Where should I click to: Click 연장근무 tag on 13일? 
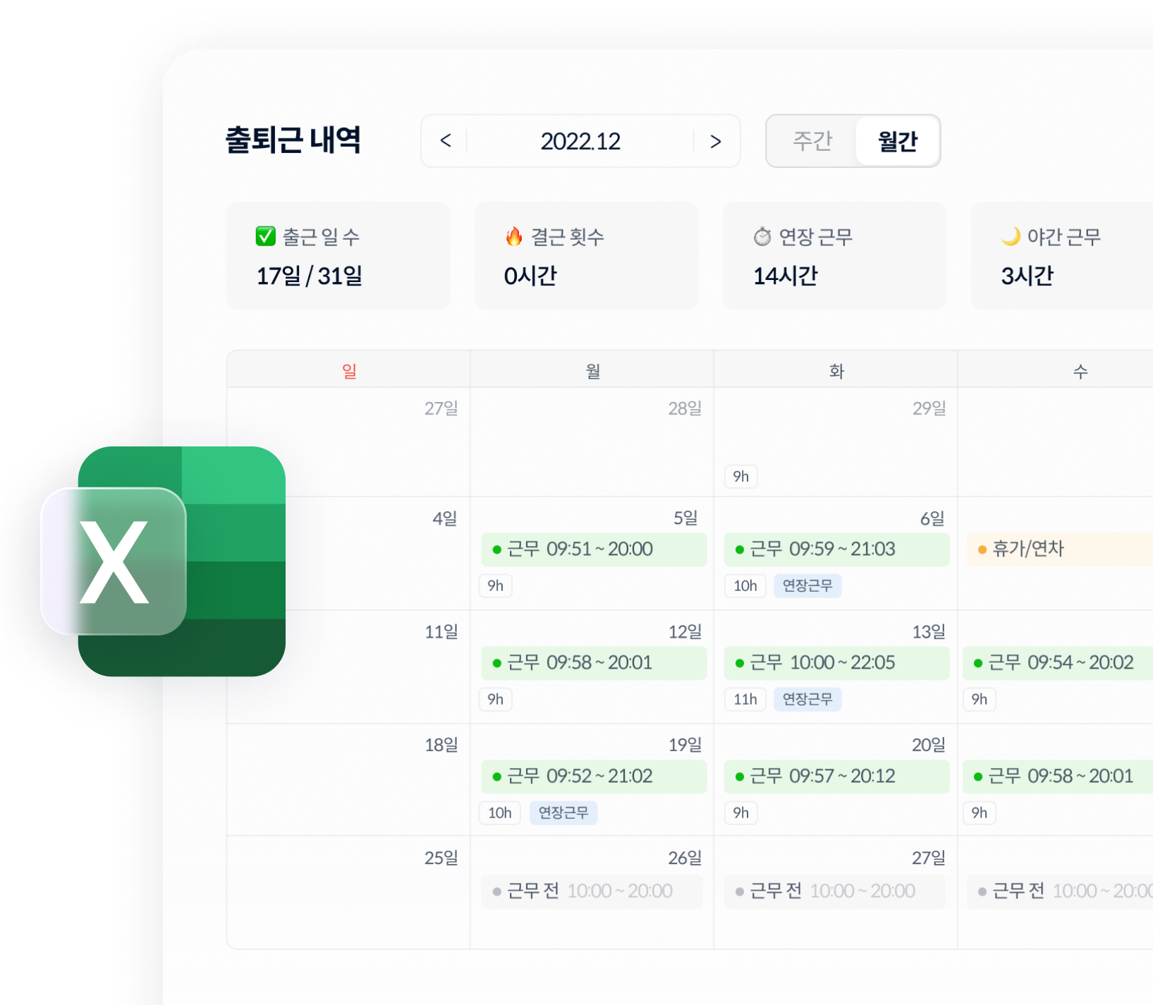(x=807, y=700)
